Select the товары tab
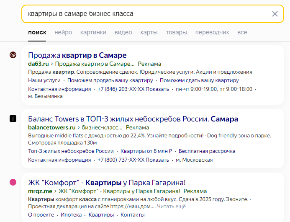 pos(176,32)
